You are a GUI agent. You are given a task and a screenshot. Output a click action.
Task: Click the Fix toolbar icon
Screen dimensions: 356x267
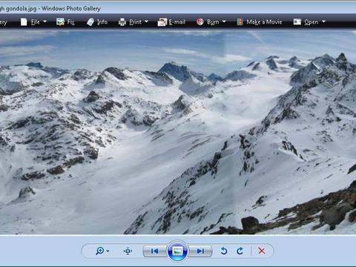(60, 22)
